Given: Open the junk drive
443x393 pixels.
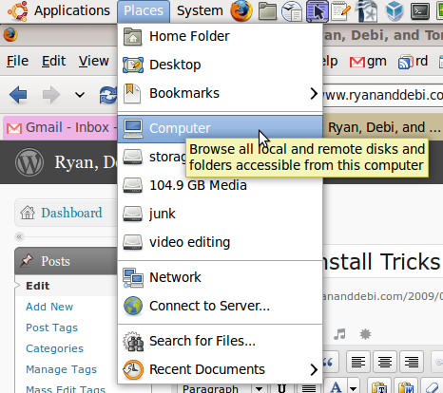Looking at the screenshot, I should pos(220,214).
